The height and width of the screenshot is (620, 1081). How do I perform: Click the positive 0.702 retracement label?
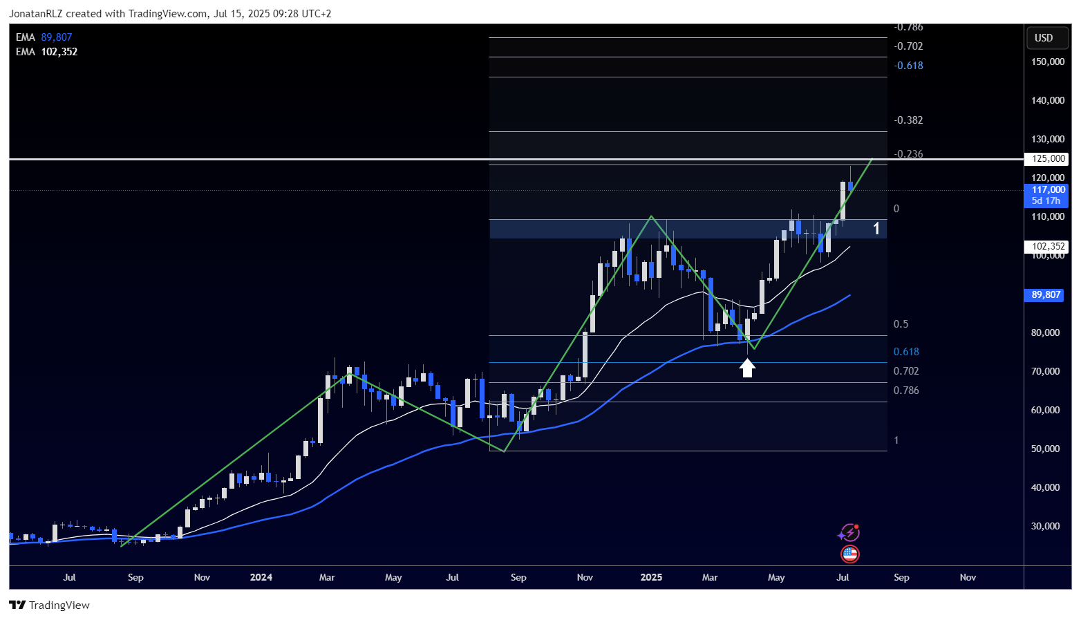906,371
